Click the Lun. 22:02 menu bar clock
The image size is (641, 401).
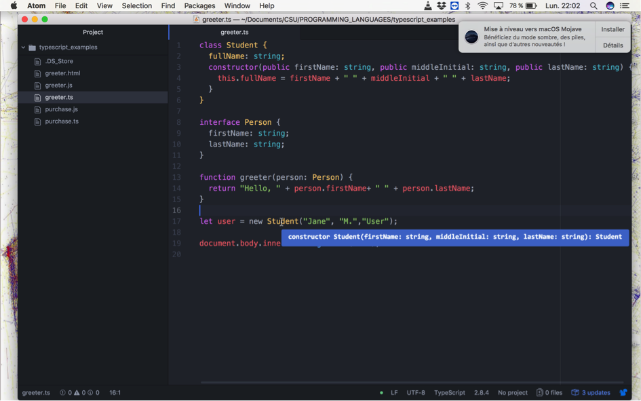[x=562, y=5]
